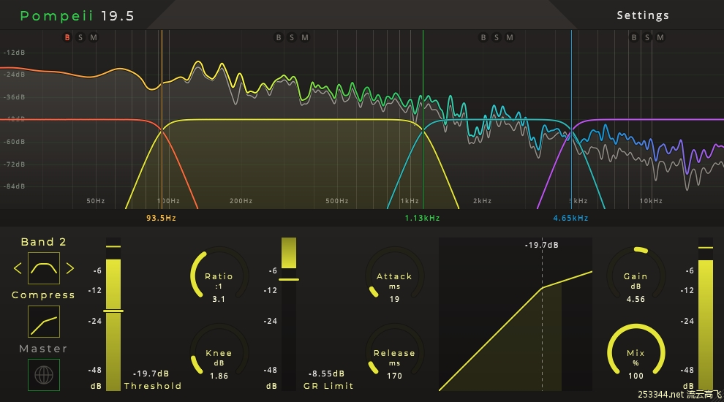Open the Compress curve icon

click(44, 322)
